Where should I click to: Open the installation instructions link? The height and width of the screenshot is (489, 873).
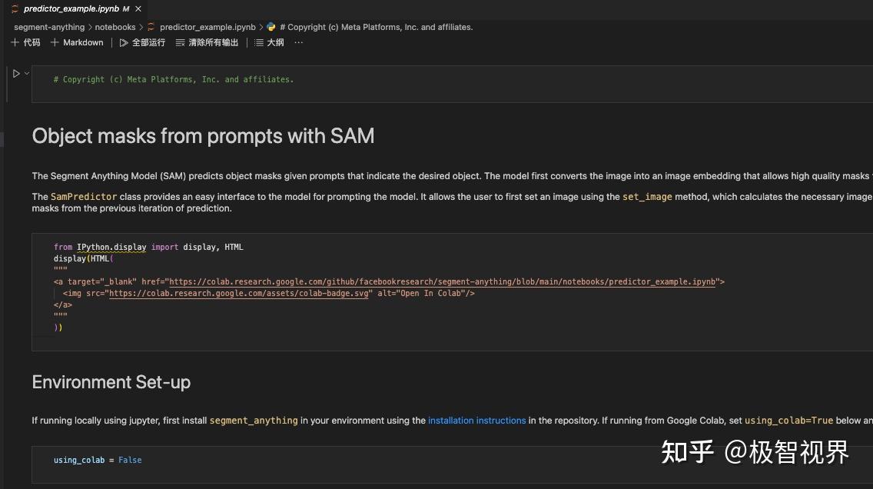pos(476,421)
